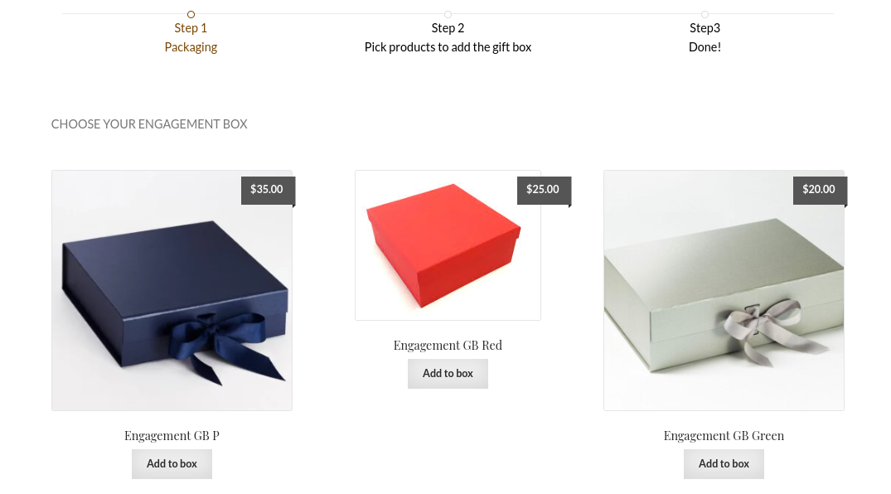Select the 'Pick products to add the gift box' label
The height and width of the screenshot is (494, 891).
click(448, 46)
